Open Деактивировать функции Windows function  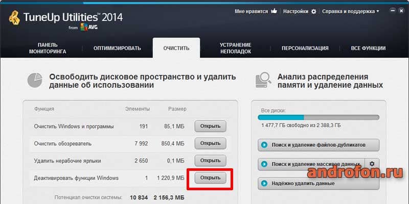(x=210, y=178)
